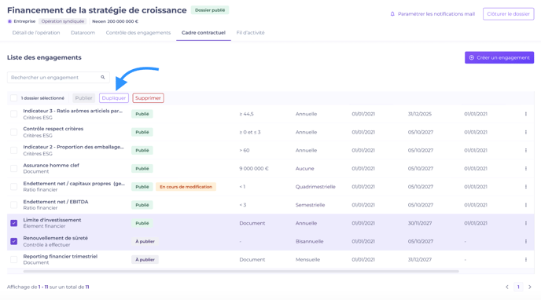Uncheck the Limite d'investissement row's checkbox
This screenshot has height=300, width=541.
14,223
